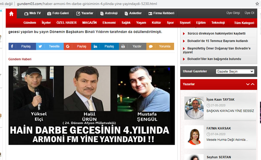The image size is (261, 160).
Task: Click the browser address bar URL
Action: (87, 4)
